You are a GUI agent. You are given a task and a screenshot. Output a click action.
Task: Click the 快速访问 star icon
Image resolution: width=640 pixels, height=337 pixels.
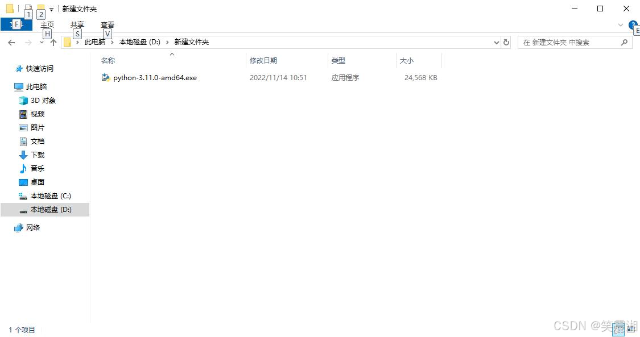(x=19, y=68)
